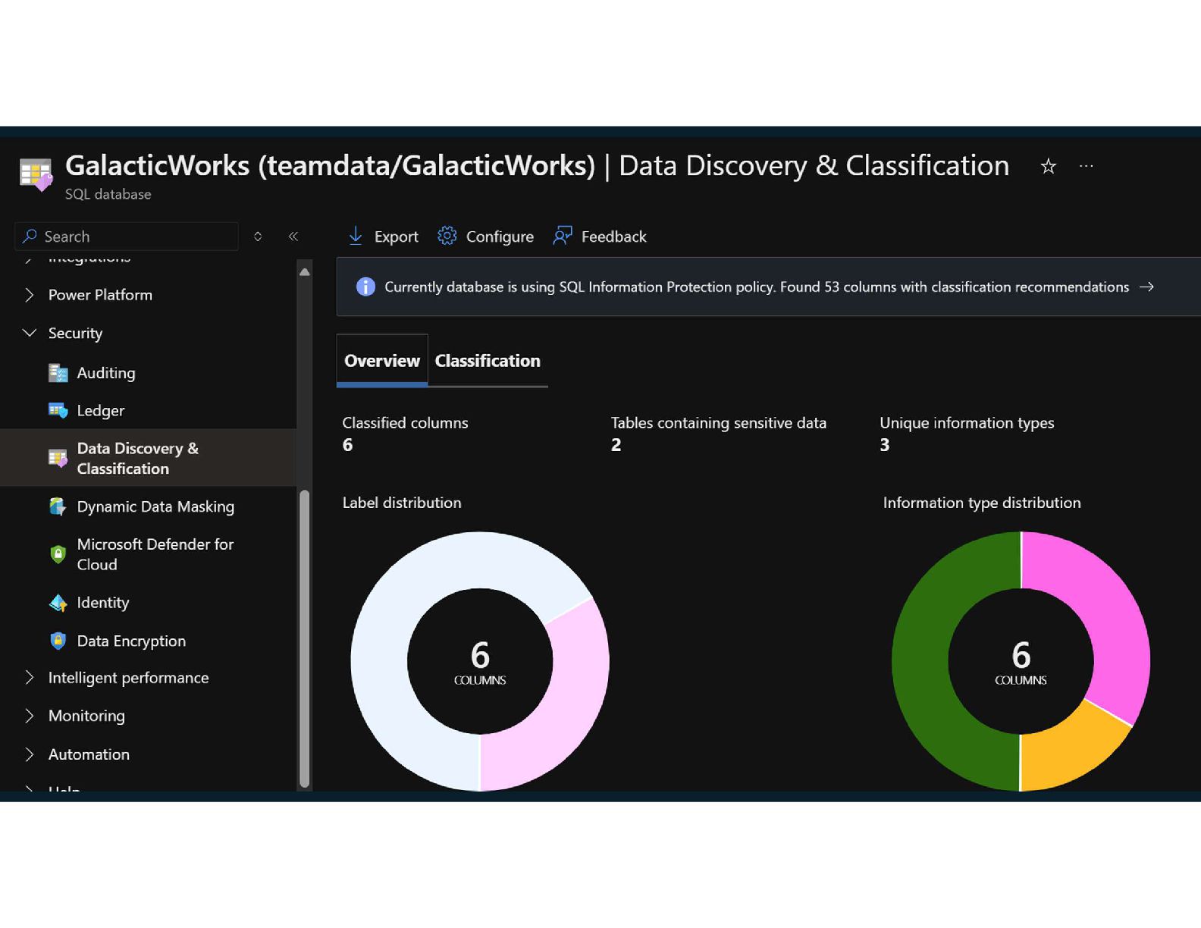Click the Unique information types label
Viewport: 1201px width, 928px height.
coord(967,423)
